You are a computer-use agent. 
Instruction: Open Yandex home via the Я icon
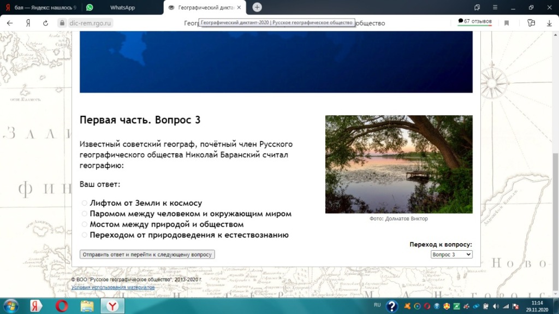[28, 23]
